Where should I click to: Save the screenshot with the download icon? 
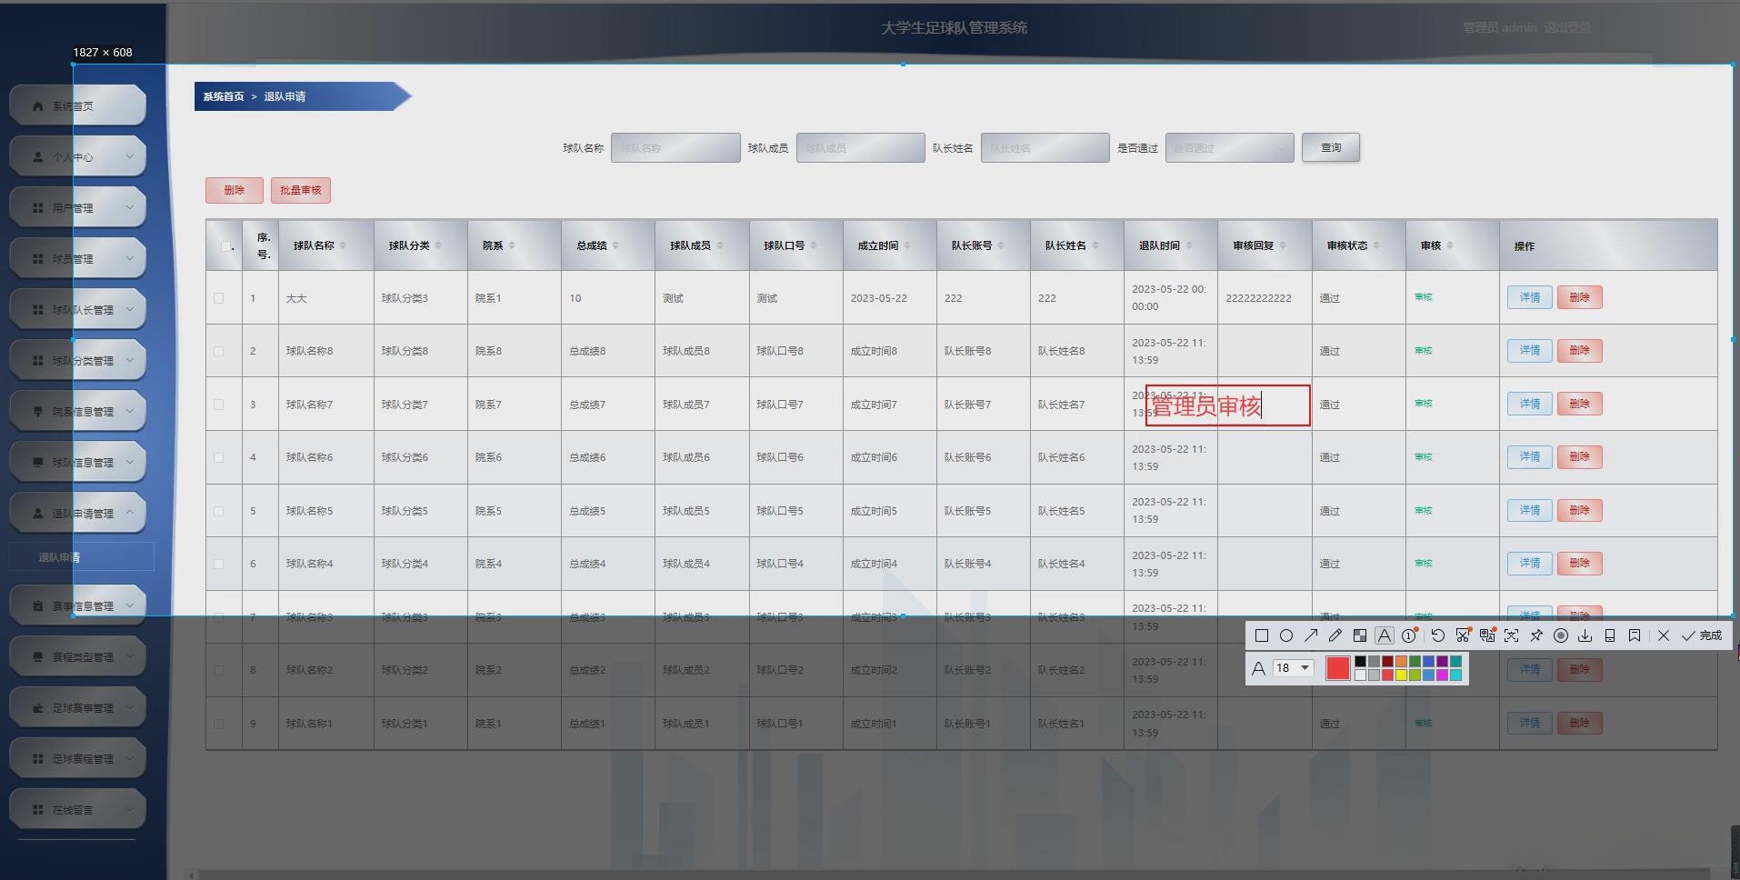(1585, 636)
